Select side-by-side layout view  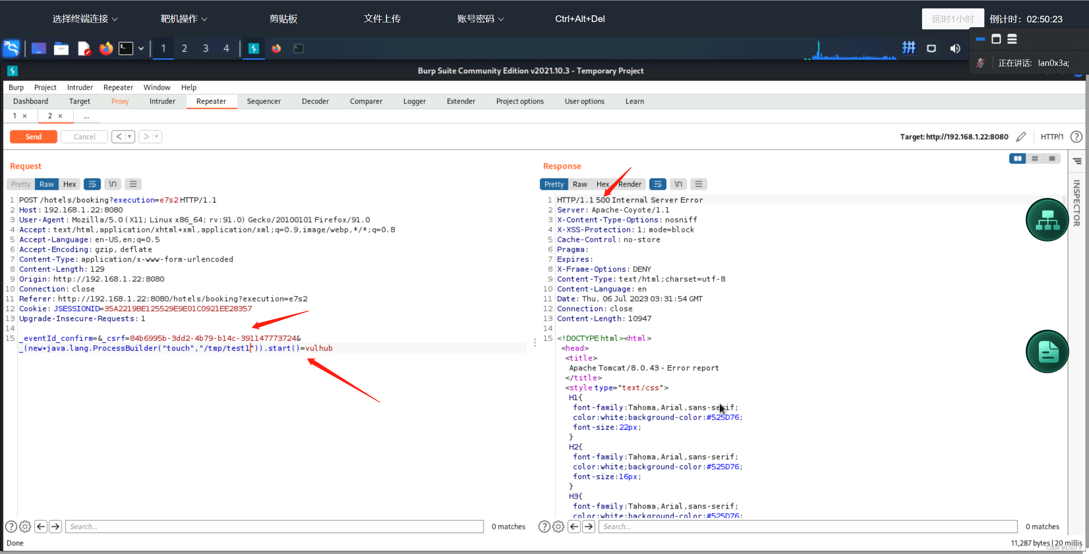pyautogui.click(x=1018, y=158)
